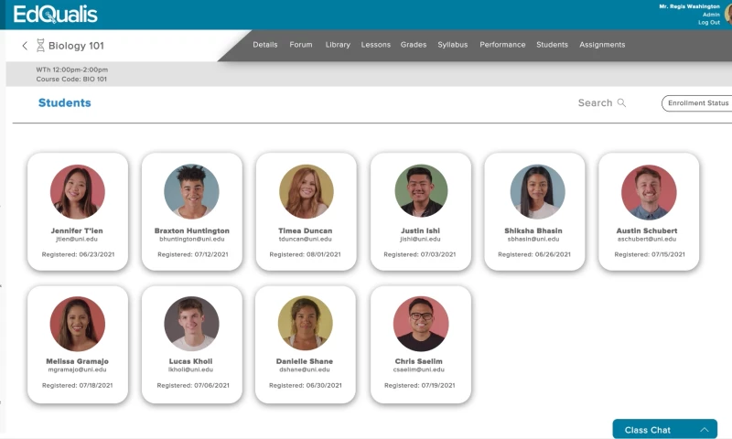Click the name Lucas Kholi
Image resolution: width=732 pixels, height=439 pixels.
point(190,361)
